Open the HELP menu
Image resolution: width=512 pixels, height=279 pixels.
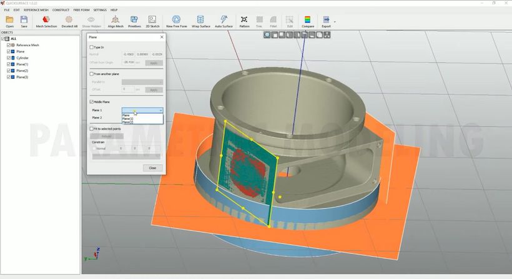(x=114, y=10)
